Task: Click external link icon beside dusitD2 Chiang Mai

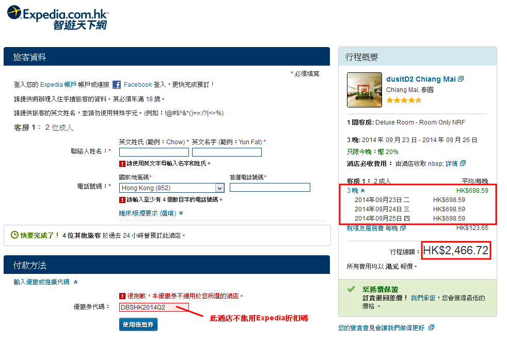Action: (461, 79)
